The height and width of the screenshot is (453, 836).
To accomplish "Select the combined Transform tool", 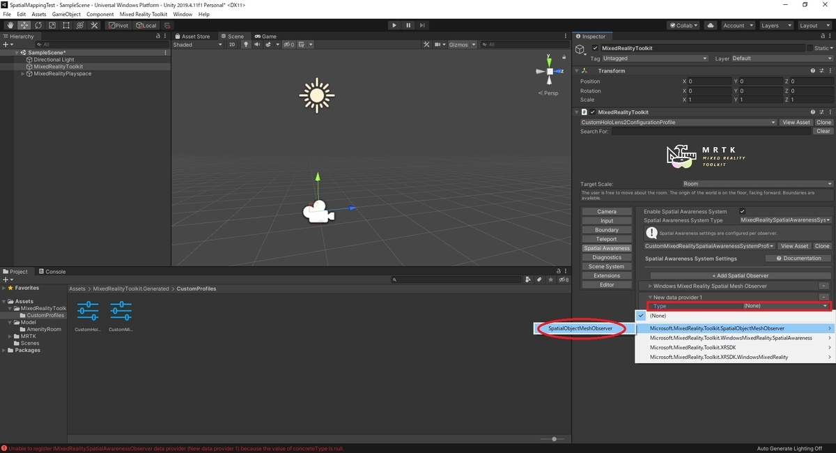I will 79,25.
